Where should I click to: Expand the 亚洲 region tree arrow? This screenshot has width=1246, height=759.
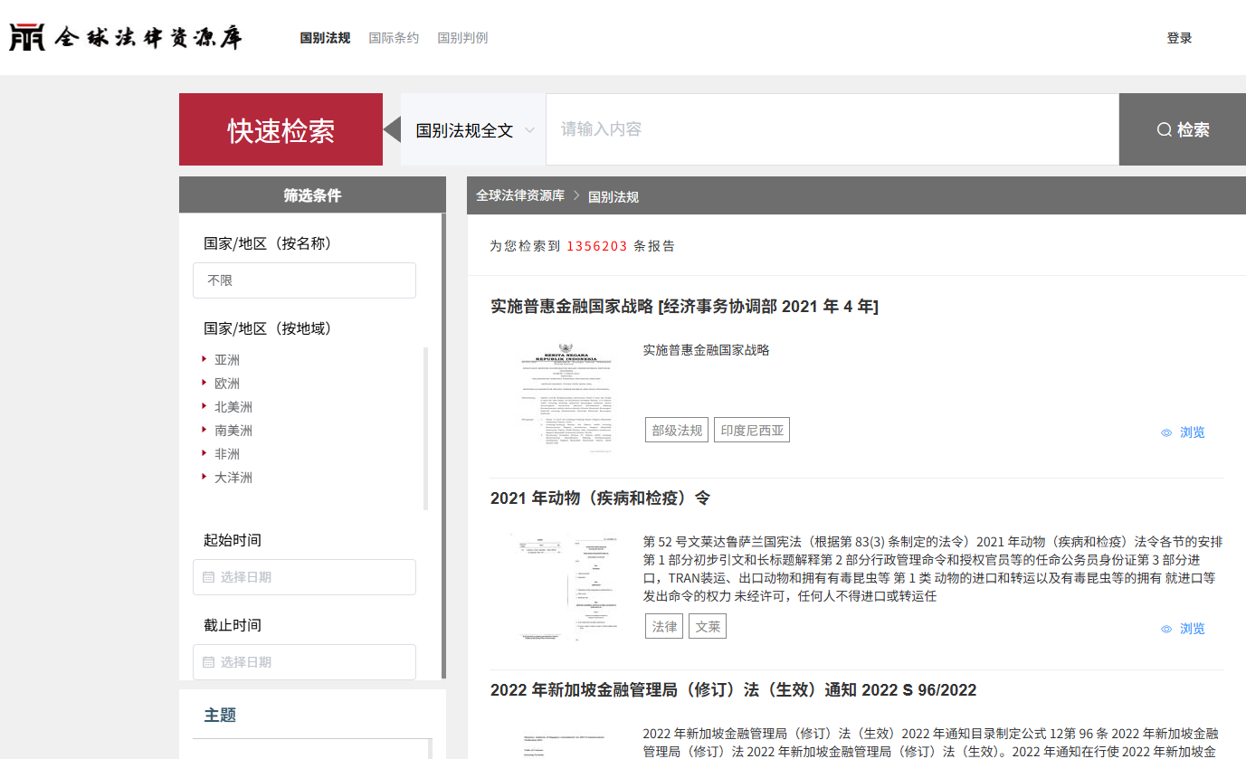click(205, 359)
